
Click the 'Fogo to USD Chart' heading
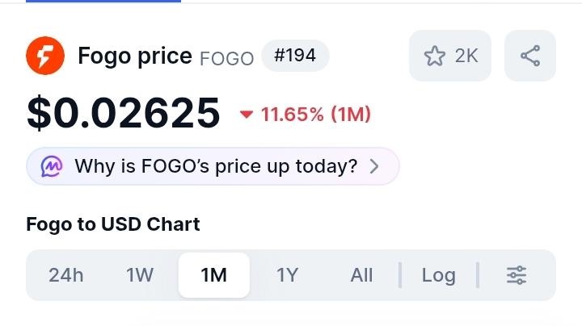point(113,224)
